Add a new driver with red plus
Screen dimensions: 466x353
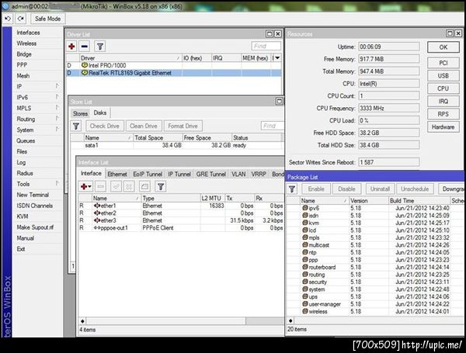[x=71, y=47]
